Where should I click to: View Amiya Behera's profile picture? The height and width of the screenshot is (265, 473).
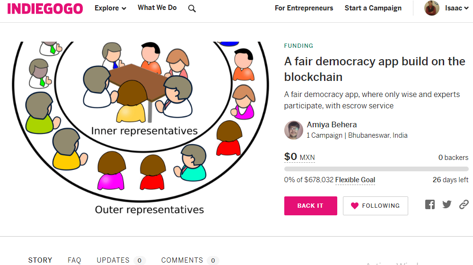[x=294, y=130]
